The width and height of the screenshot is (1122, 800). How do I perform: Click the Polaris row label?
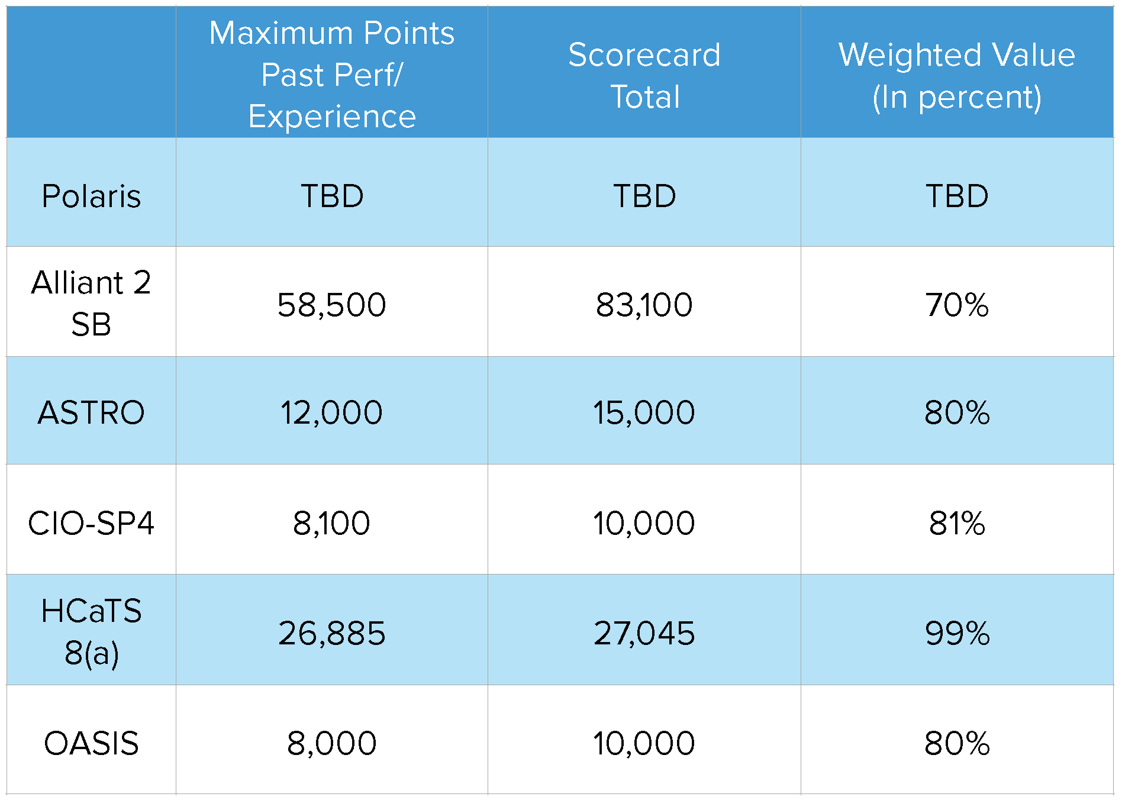pyautogui.click(x=91, y=196)
